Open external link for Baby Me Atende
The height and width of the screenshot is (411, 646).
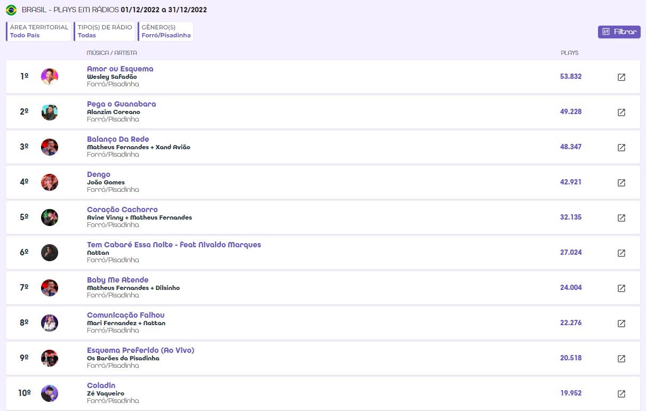click(x=621, y=288)
